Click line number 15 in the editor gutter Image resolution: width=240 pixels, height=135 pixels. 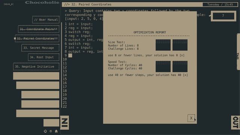coord(65,79)
